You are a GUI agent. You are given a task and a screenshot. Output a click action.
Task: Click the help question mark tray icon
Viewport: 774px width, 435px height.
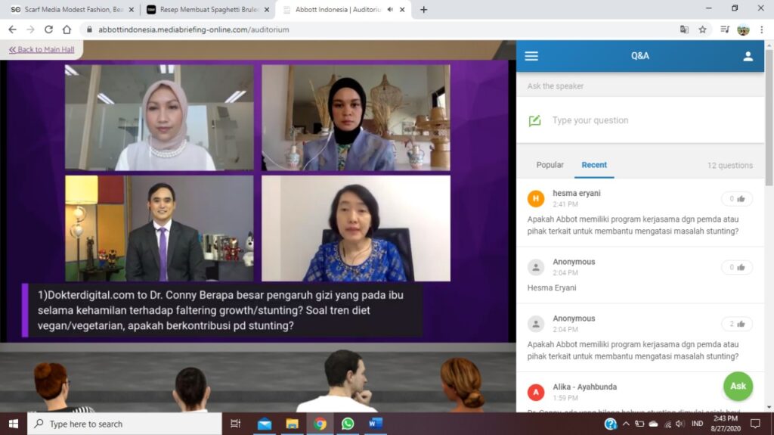pos(611,424)
